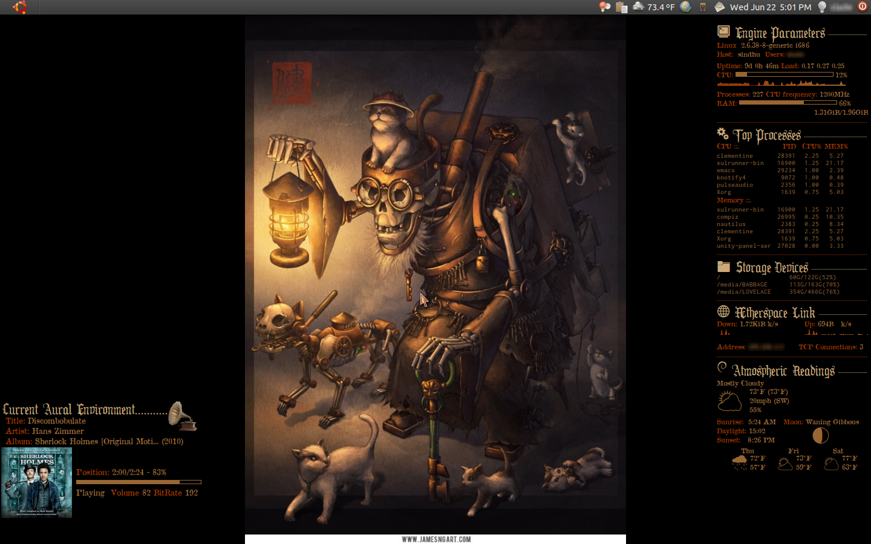Click the folder icon beside Storage Devices
This screenshot has height=544, width=871.
click(723, 265)
